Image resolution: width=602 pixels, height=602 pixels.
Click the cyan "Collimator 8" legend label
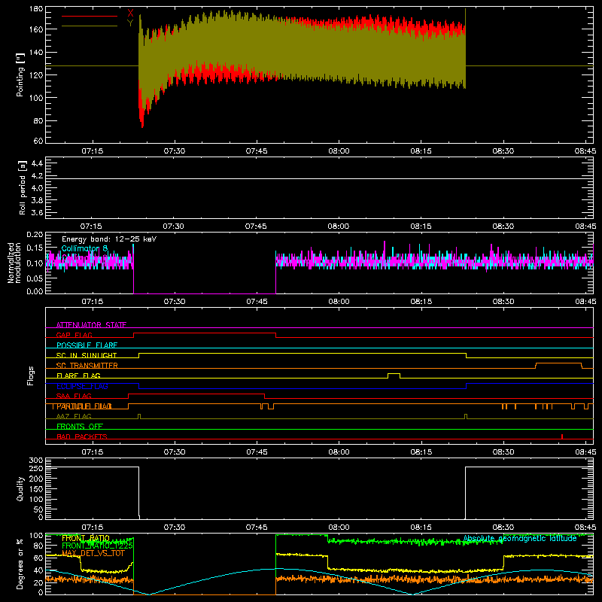[84, 248]
